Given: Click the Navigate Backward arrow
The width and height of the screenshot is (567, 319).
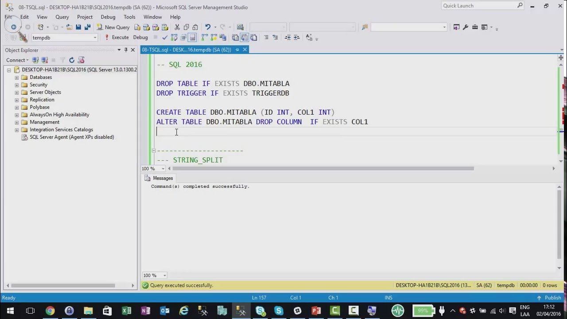Looking at the screenshot, I should [14, 27].
